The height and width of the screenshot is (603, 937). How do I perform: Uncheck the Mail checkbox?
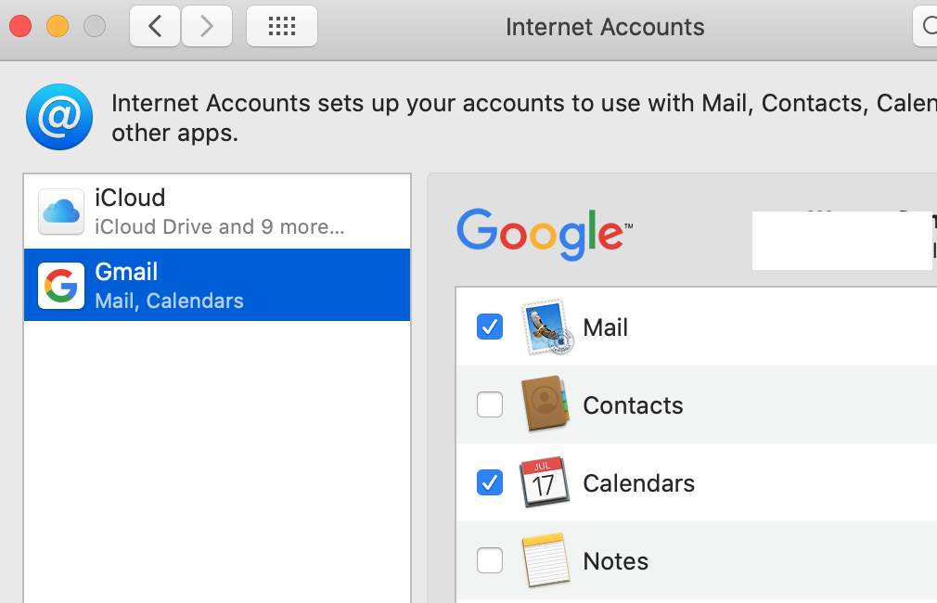coord(490,327)
